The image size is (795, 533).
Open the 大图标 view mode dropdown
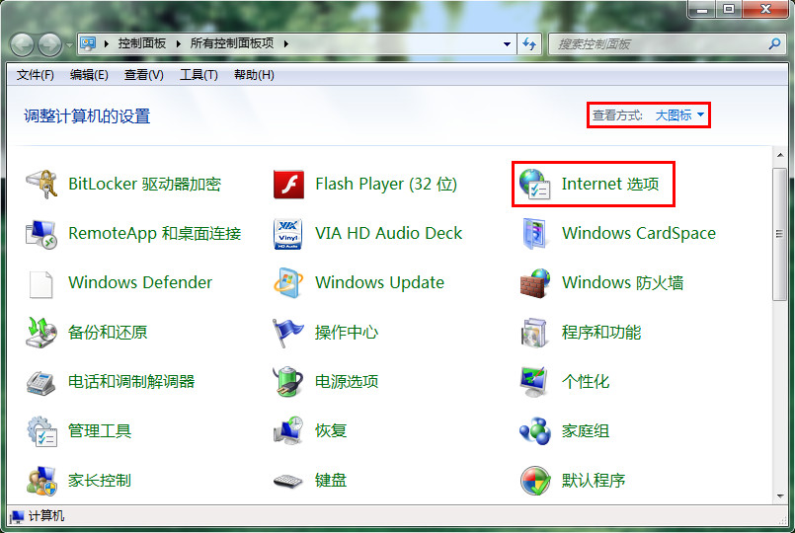[679, 115]
